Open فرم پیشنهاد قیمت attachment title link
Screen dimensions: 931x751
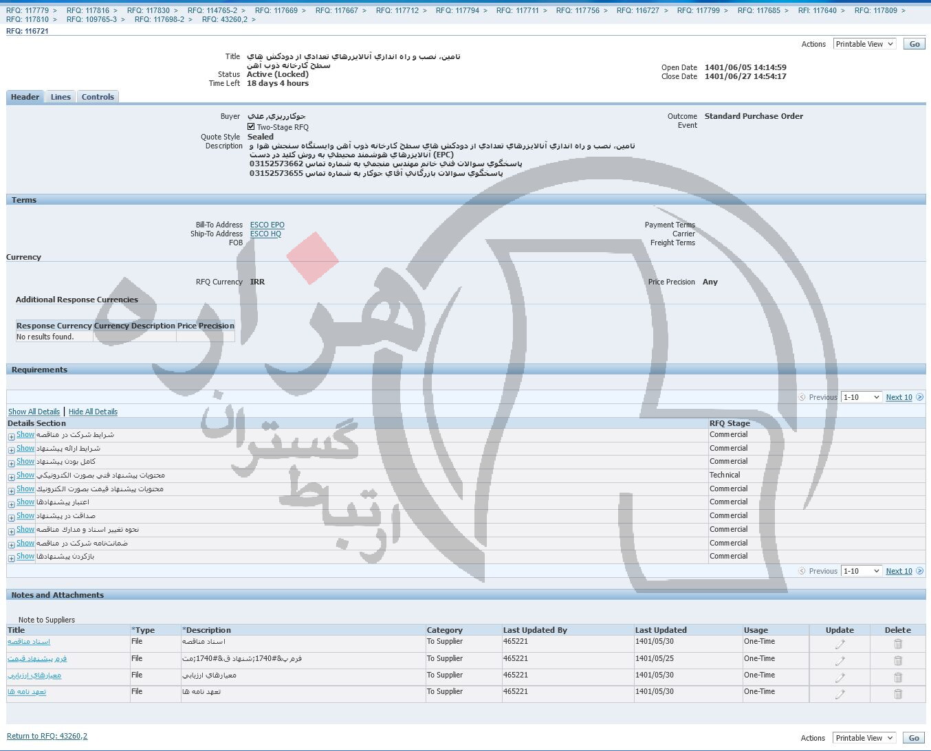37,658
